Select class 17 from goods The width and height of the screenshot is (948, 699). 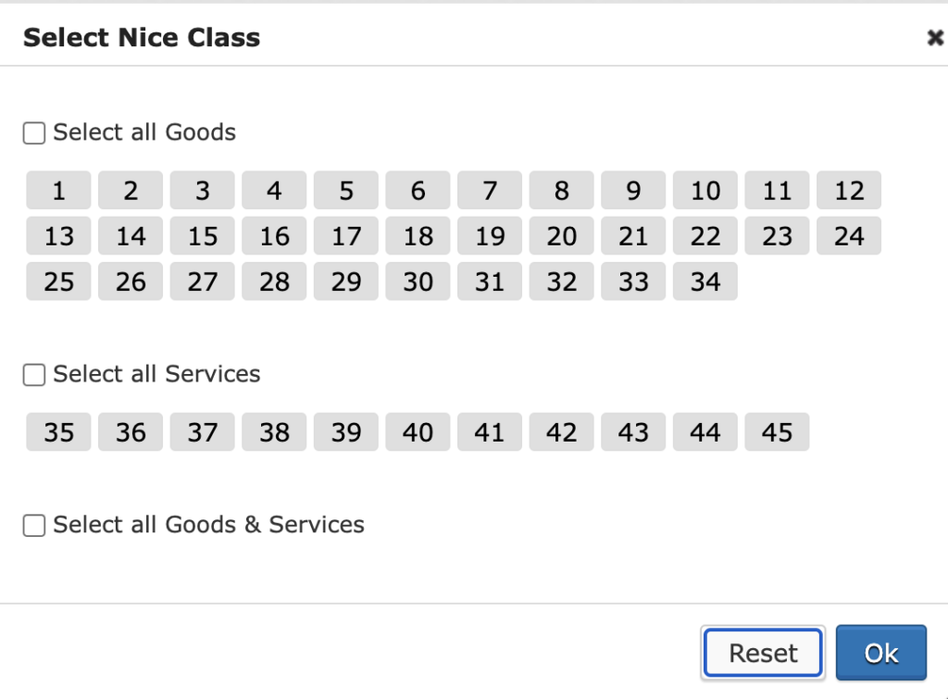345,236
